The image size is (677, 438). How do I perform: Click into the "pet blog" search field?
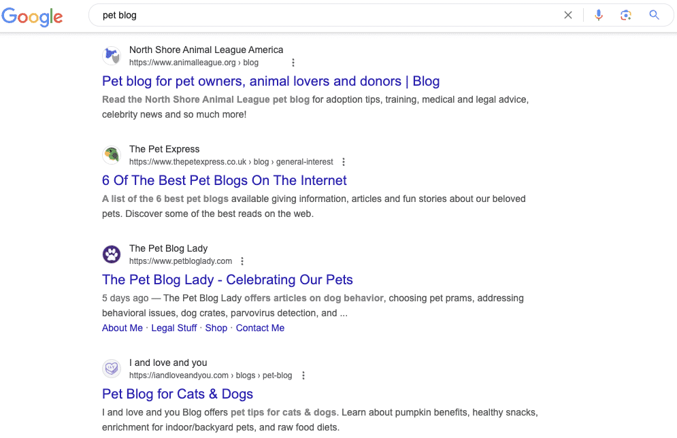(x=327, y=15)
